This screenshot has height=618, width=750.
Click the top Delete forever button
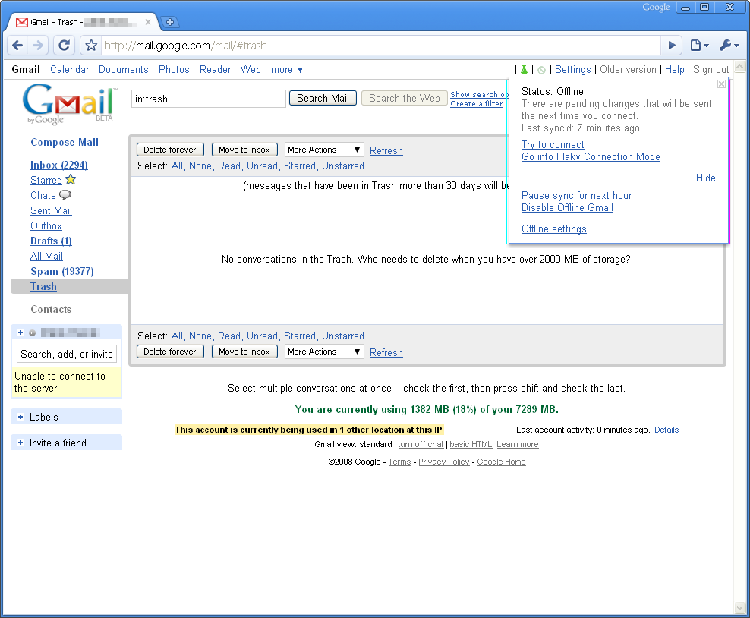[170, 150]
